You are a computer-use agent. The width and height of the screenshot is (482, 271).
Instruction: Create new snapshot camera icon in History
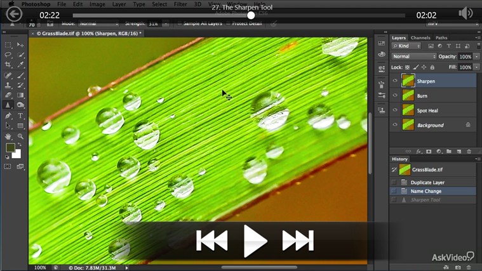click(x=458, y=267)
